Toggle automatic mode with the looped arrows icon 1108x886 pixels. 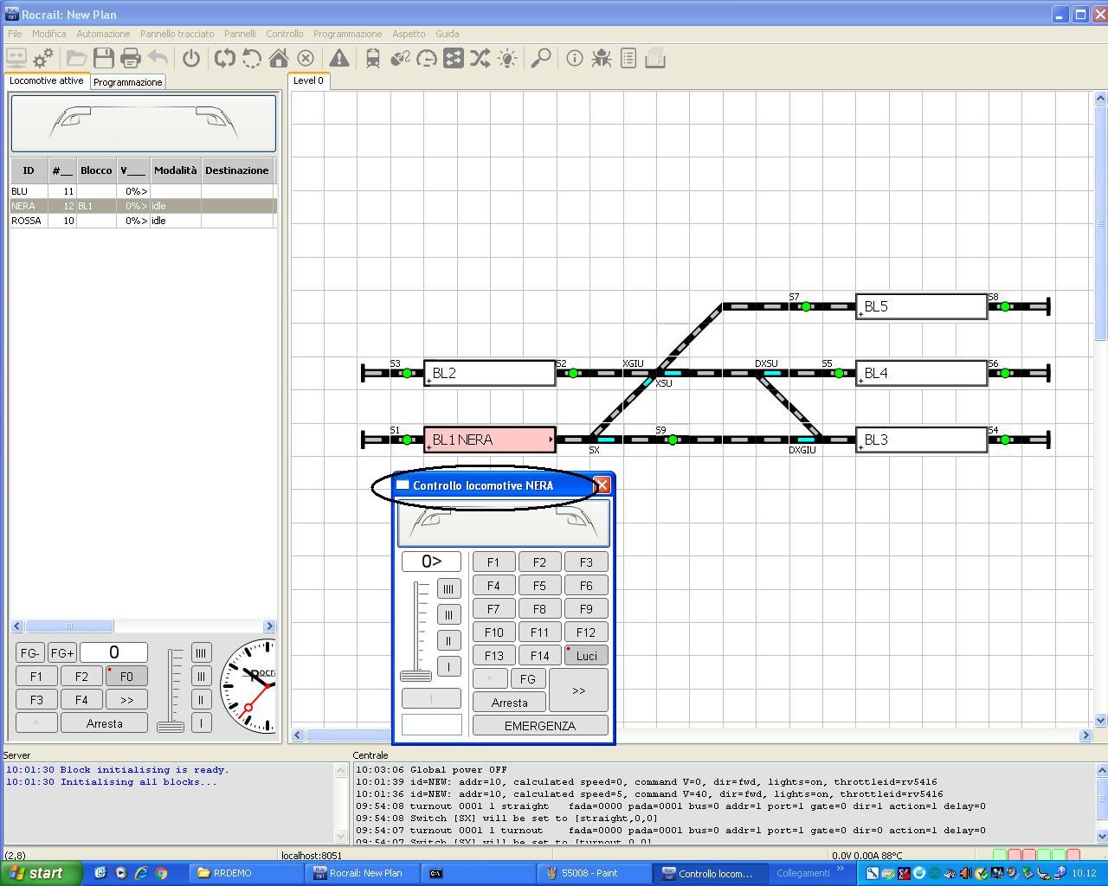tap(225, 58)
